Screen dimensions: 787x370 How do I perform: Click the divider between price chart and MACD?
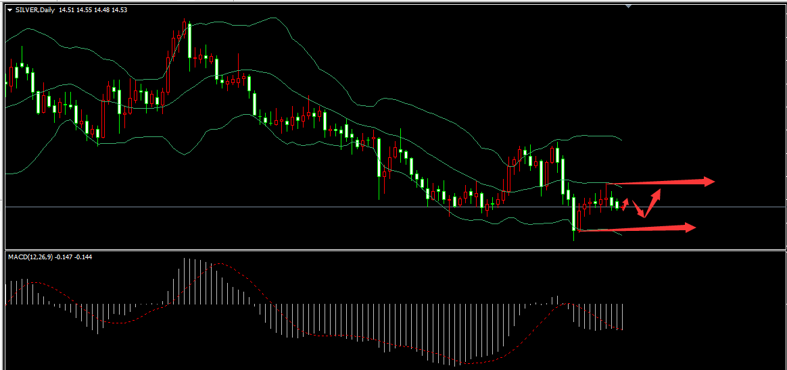tap(393, 250)
